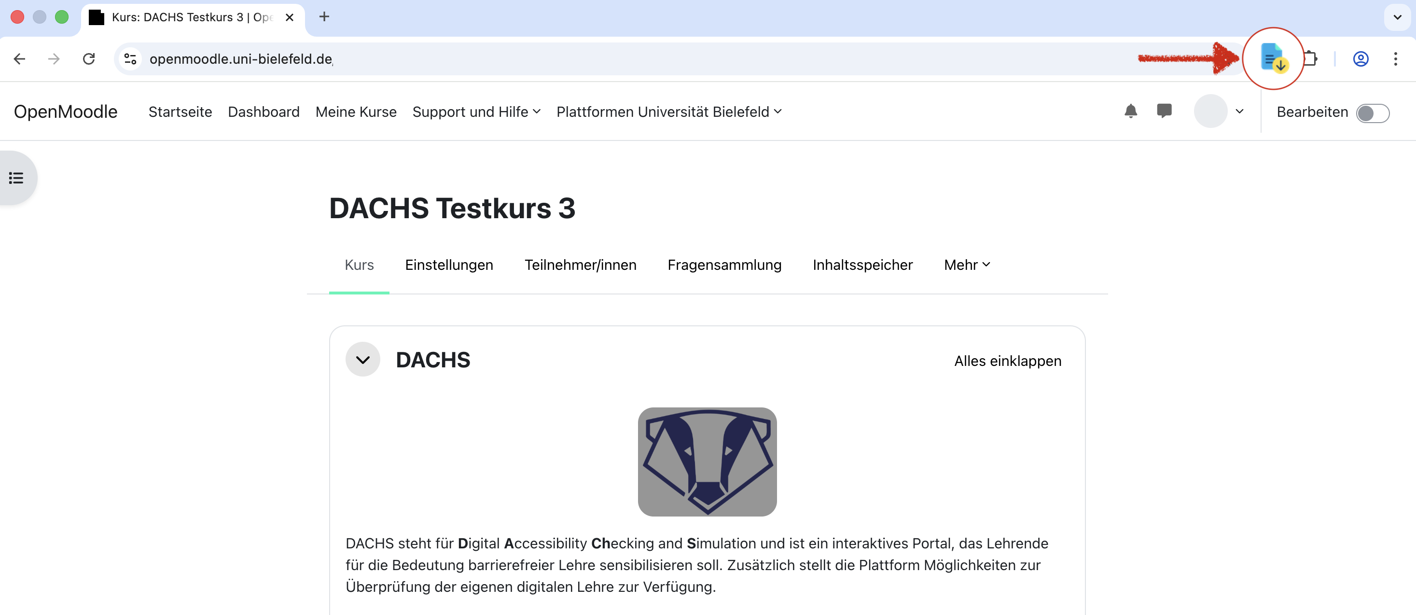Screen dimensions: 1416x615
Task: Go to Startseite
Action: (x=180, y=112)
